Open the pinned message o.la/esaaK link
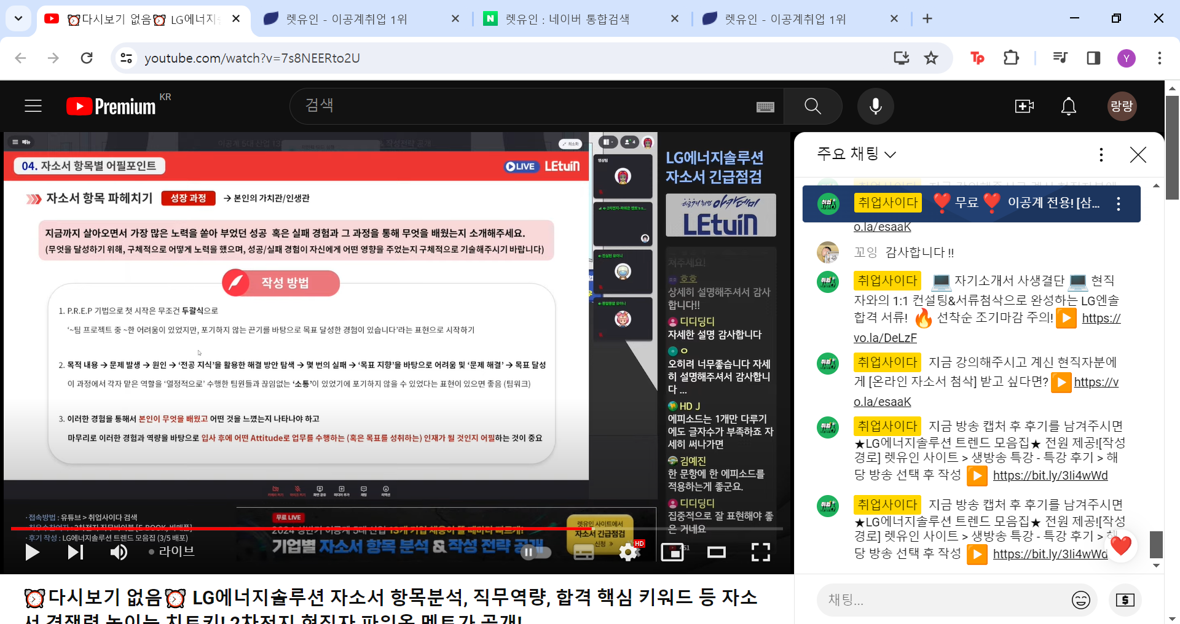The width and height of the screenshot is (1180, 624). (x=882, y=227)
